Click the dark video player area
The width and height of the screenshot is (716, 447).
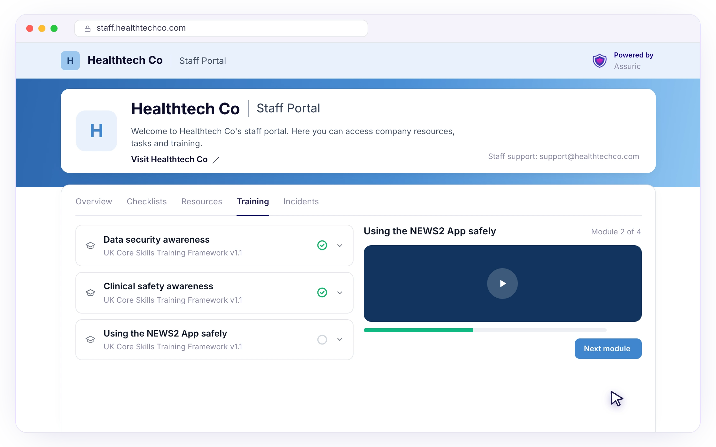click(503, 284)
